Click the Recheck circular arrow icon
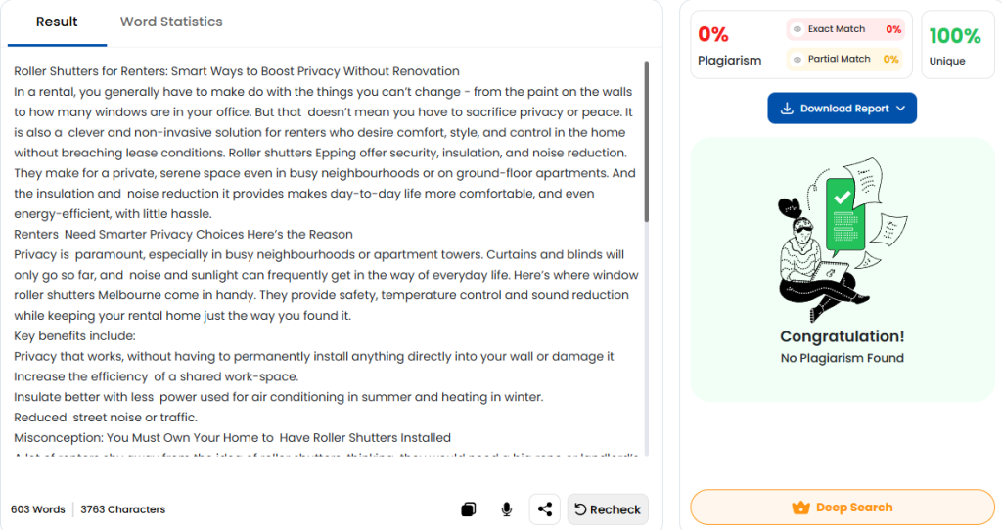Image resolution: width=1002 pixels, height=530 pixels. pyautogui.click(x=580, y=509)
